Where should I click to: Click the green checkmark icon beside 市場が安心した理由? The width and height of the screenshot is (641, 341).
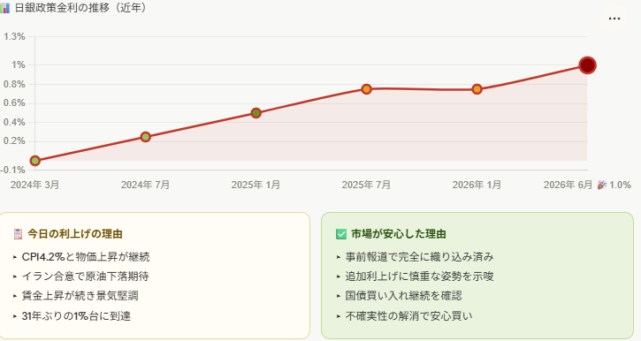[341, 234]
